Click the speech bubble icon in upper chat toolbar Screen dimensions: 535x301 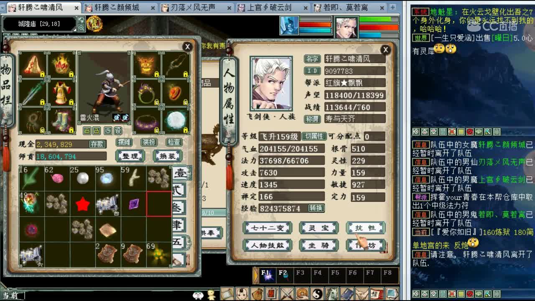(x=479, y=132)
